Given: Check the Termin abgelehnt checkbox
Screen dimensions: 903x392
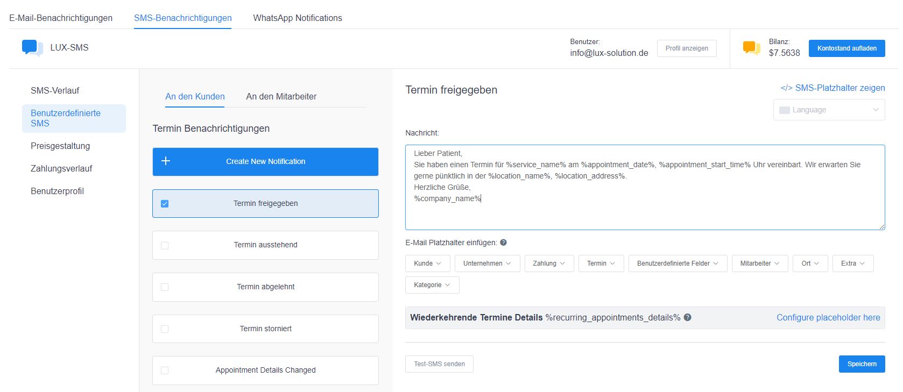Looking at the screenshot, I should [165, 287].
